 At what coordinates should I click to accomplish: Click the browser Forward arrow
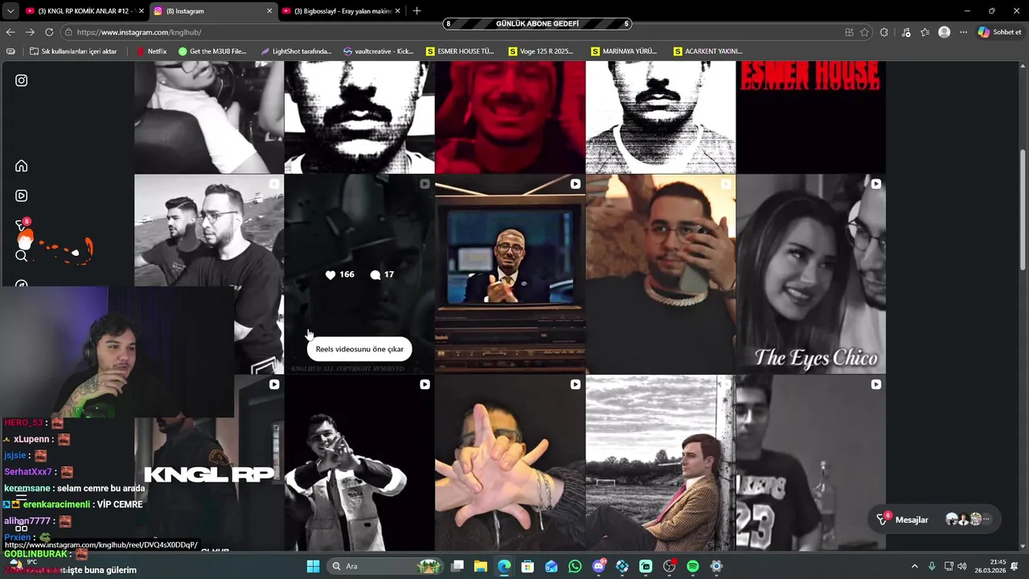click(30, 32)
